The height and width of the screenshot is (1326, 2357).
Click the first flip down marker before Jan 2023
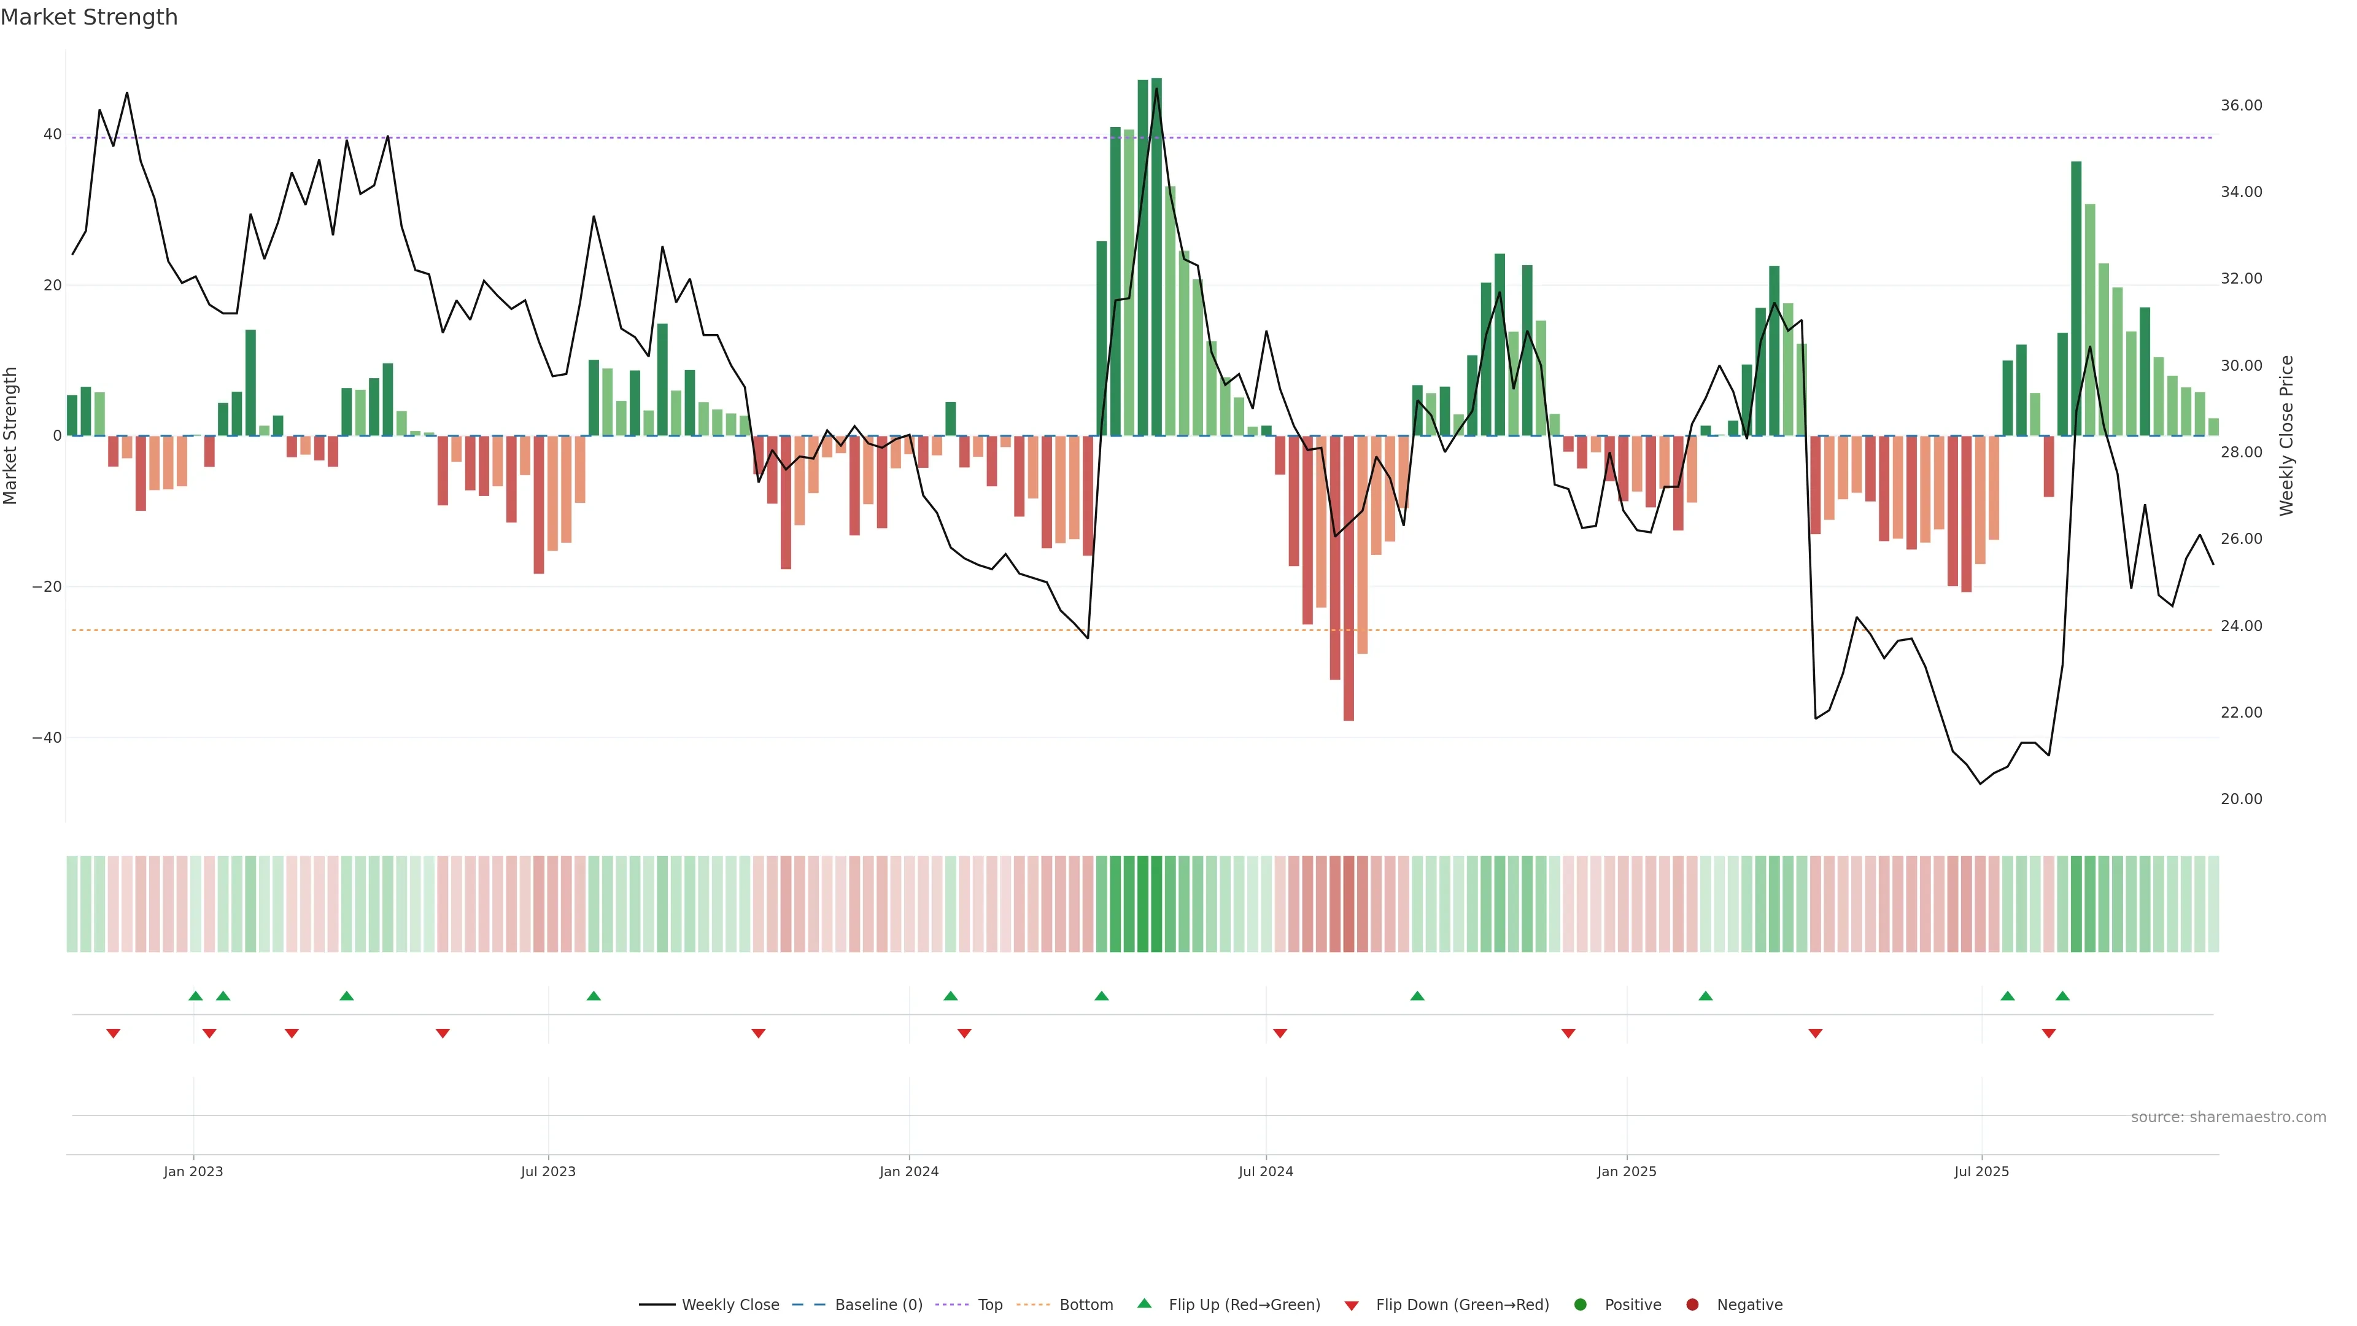pos(114,1033)
